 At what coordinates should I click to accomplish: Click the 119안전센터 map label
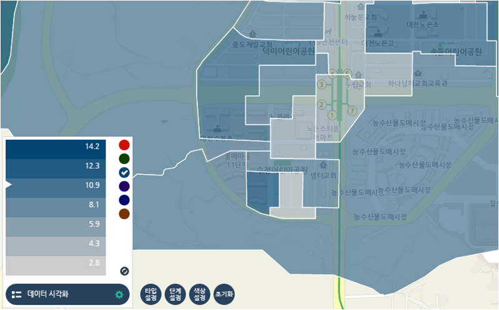point(329,42)
